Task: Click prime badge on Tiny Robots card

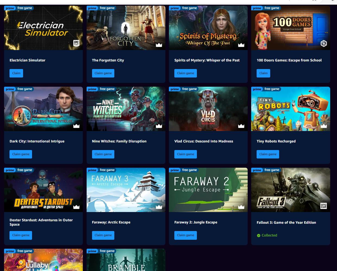Action: (x=257, y=89)
